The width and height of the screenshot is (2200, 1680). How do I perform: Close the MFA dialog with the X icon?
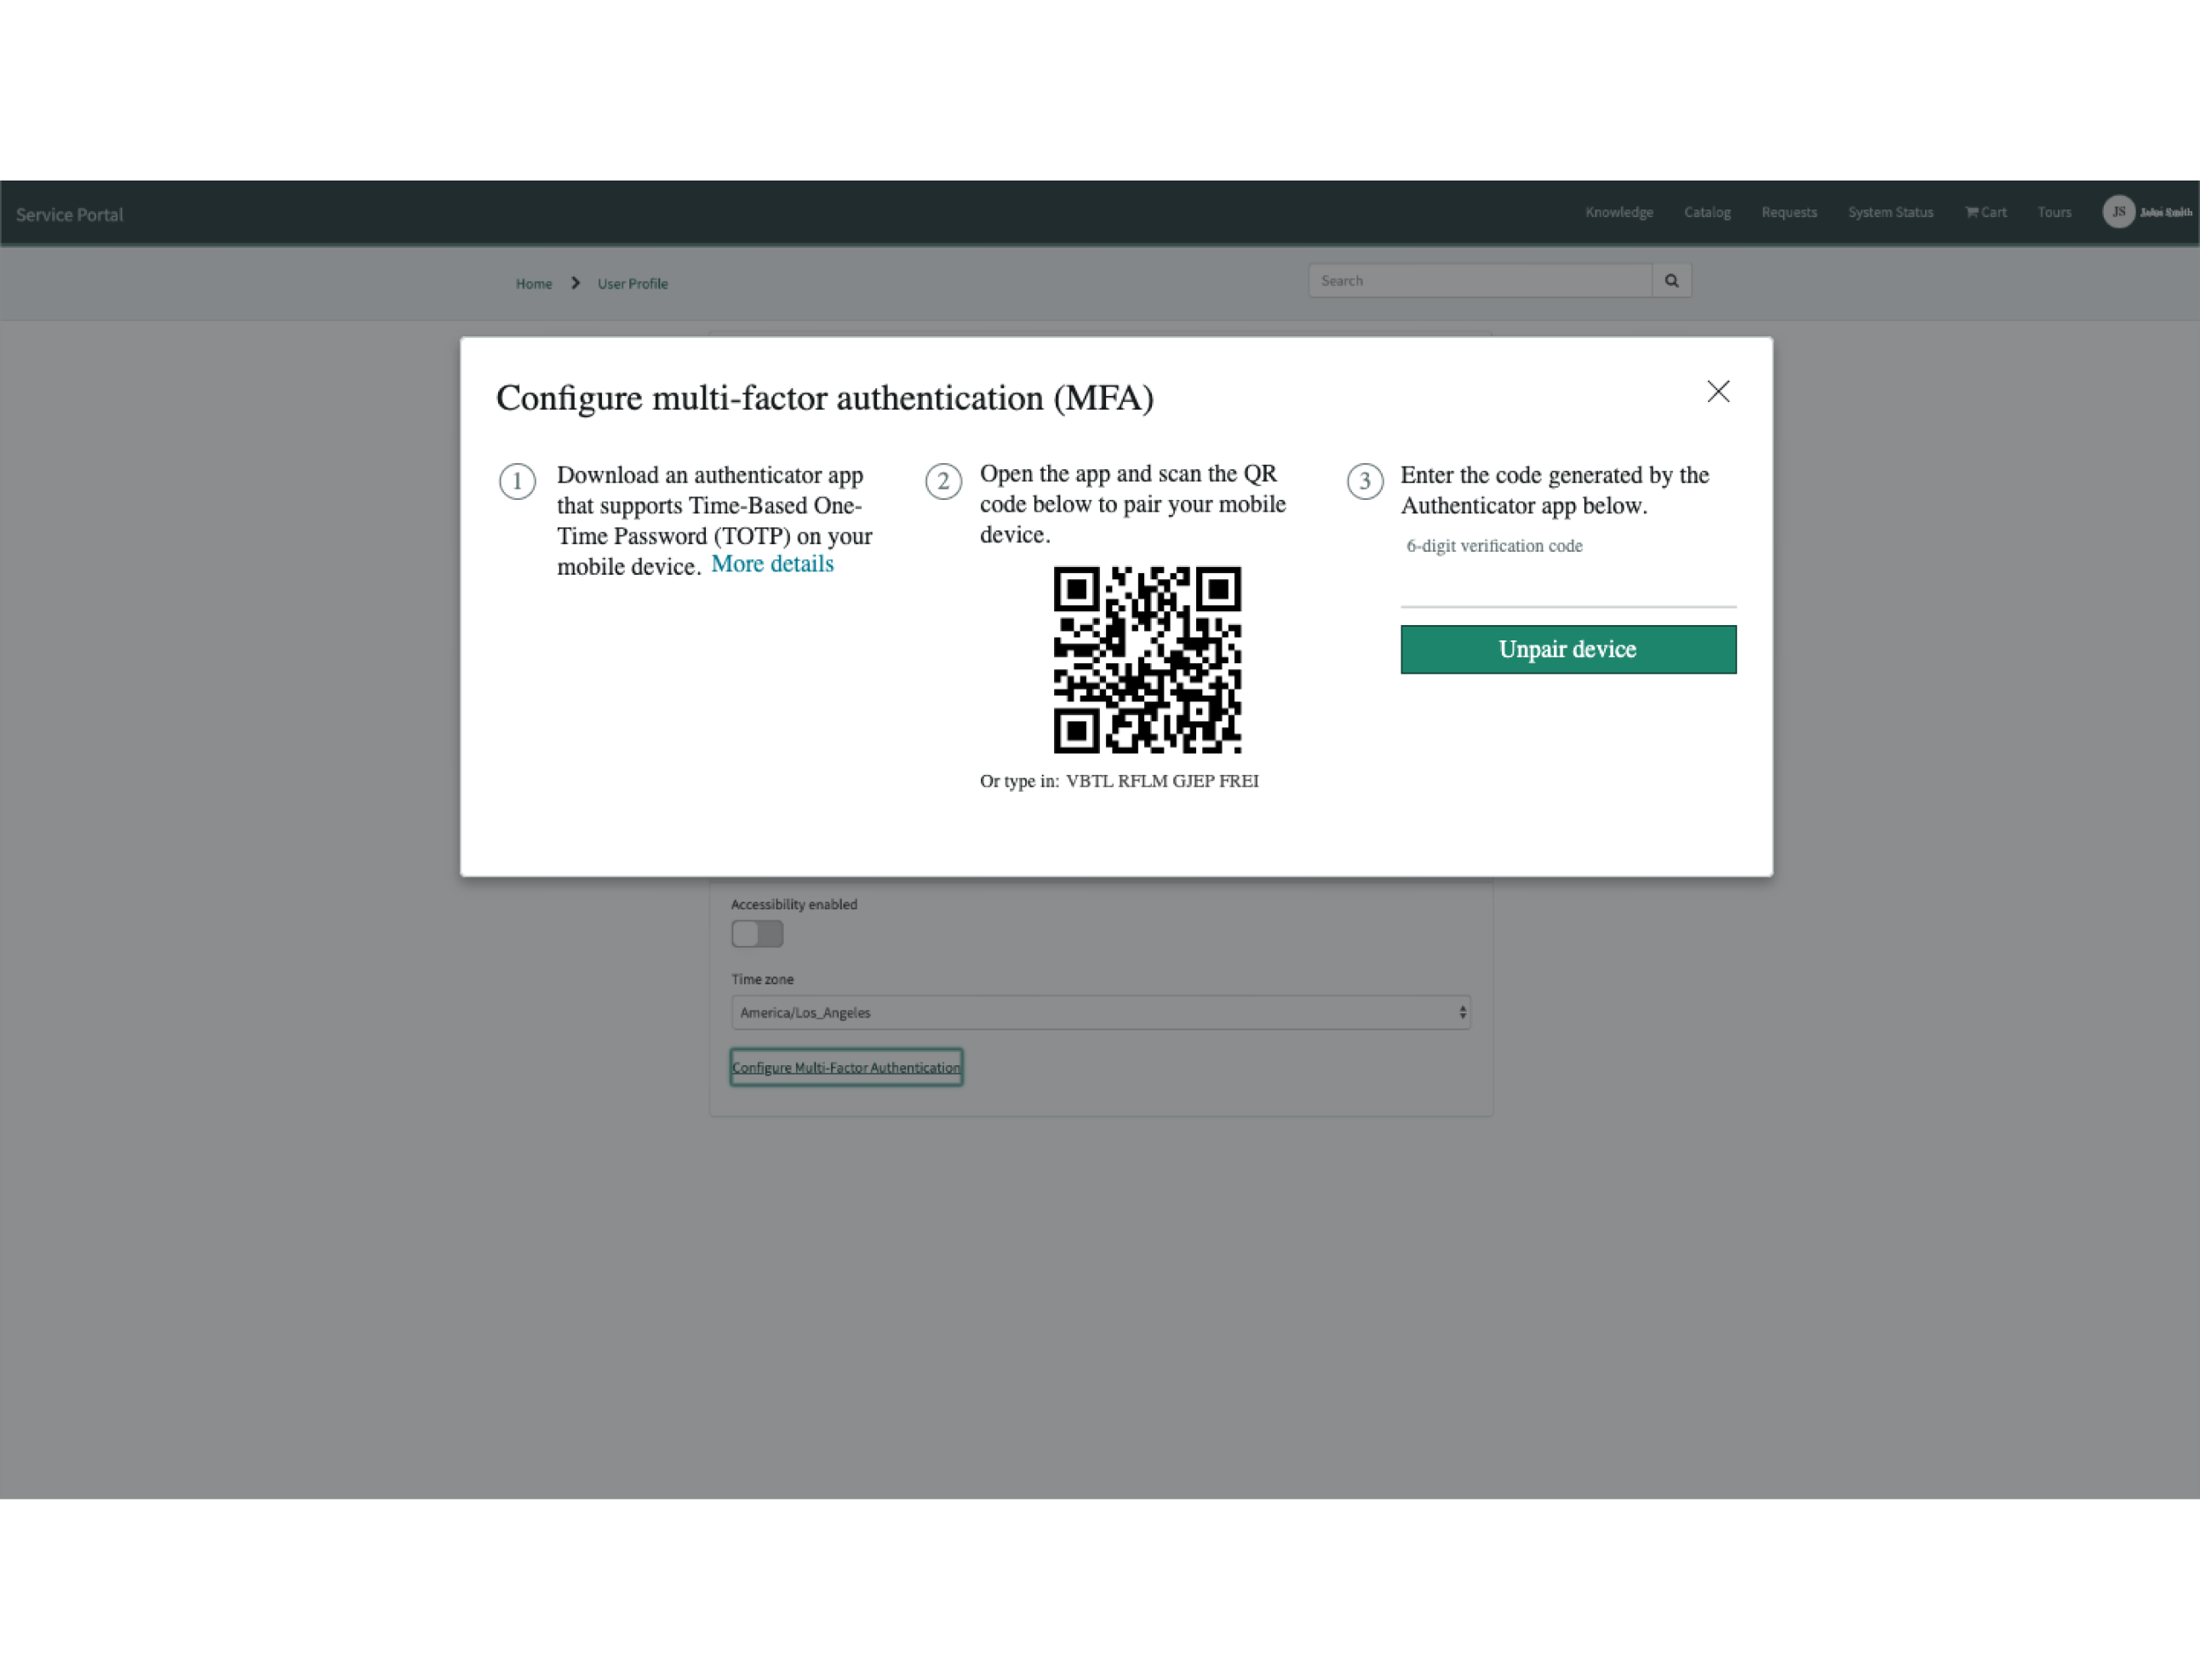(1718, 391)
